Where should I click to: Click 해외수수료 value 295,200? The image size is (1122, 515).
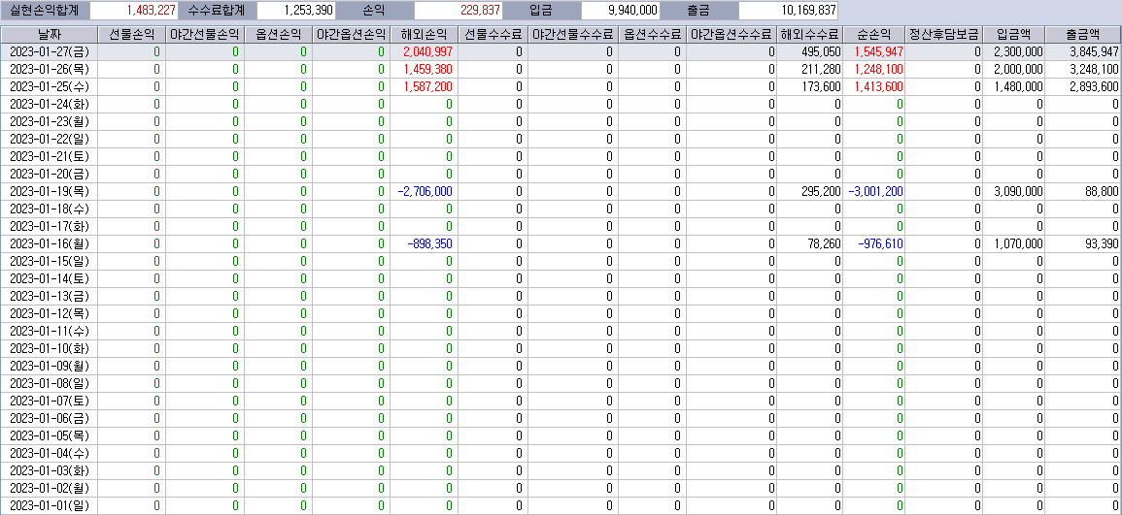tap(822, 191)
